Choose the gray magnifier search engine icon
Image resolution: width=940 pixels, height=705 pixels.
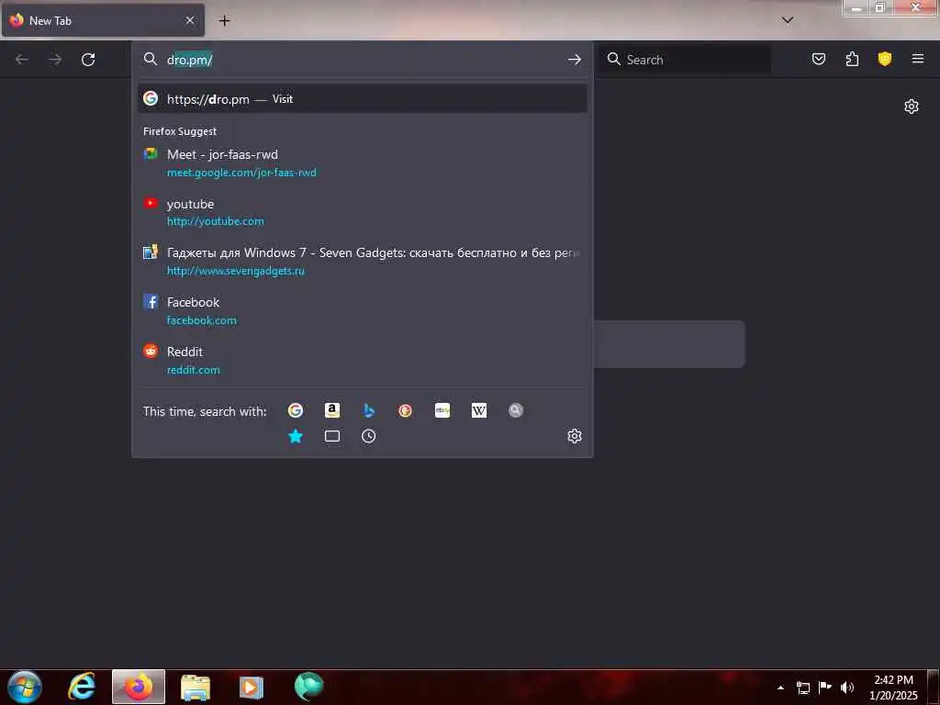click(x=516, y=410)
